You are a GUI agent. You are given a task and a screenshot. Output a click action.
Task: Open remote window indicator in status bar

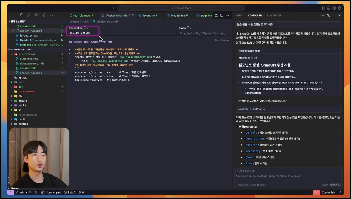(10, 192)
